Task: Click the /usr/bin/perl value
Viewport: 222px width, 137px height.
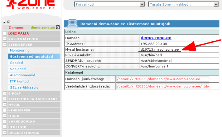Action: pos(151,55)
